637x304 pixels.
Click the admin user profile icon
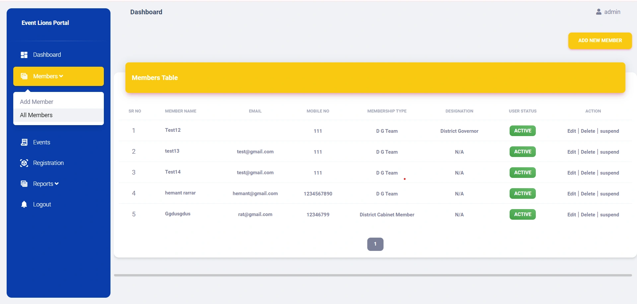[599, 12]
